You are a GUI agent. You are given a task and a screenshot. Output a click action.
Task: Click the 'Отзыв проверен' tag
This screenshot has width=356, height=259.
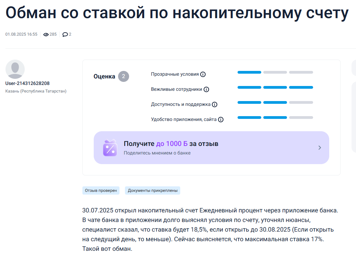[101, 190]
